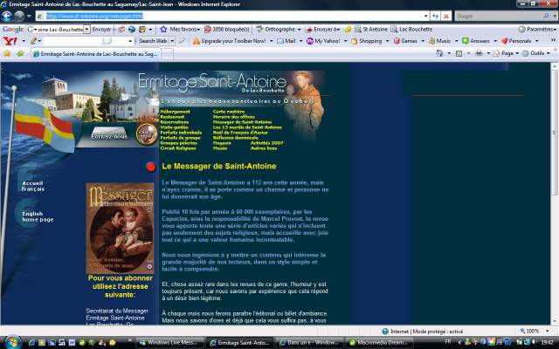Open Hébergement in the site menu

tap(175, 112)
